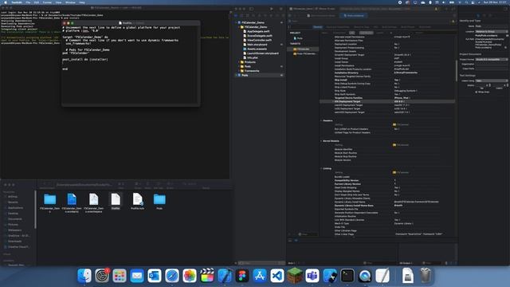Viewport: 510px width, 287px height.
Task: Collapse the Linking build settings section
Action: pos(321,168)
